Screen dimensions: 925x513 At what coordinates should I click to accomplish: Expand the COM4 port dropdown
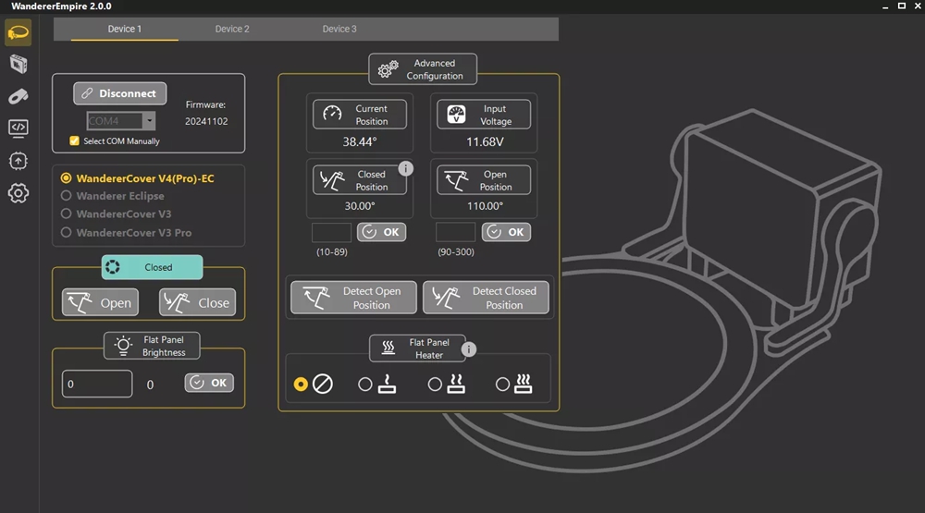(x=149, y=121)
